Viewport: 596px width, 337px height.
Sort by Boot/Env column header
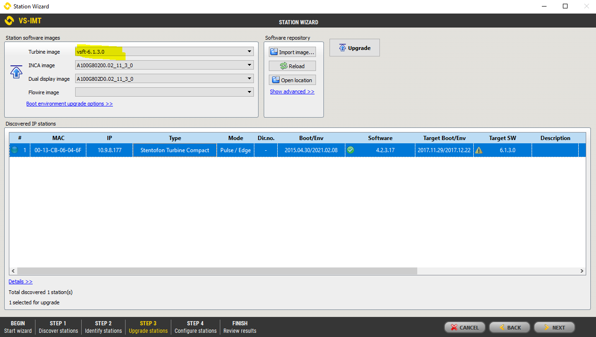pyautogui.click(x=311, y=138)
